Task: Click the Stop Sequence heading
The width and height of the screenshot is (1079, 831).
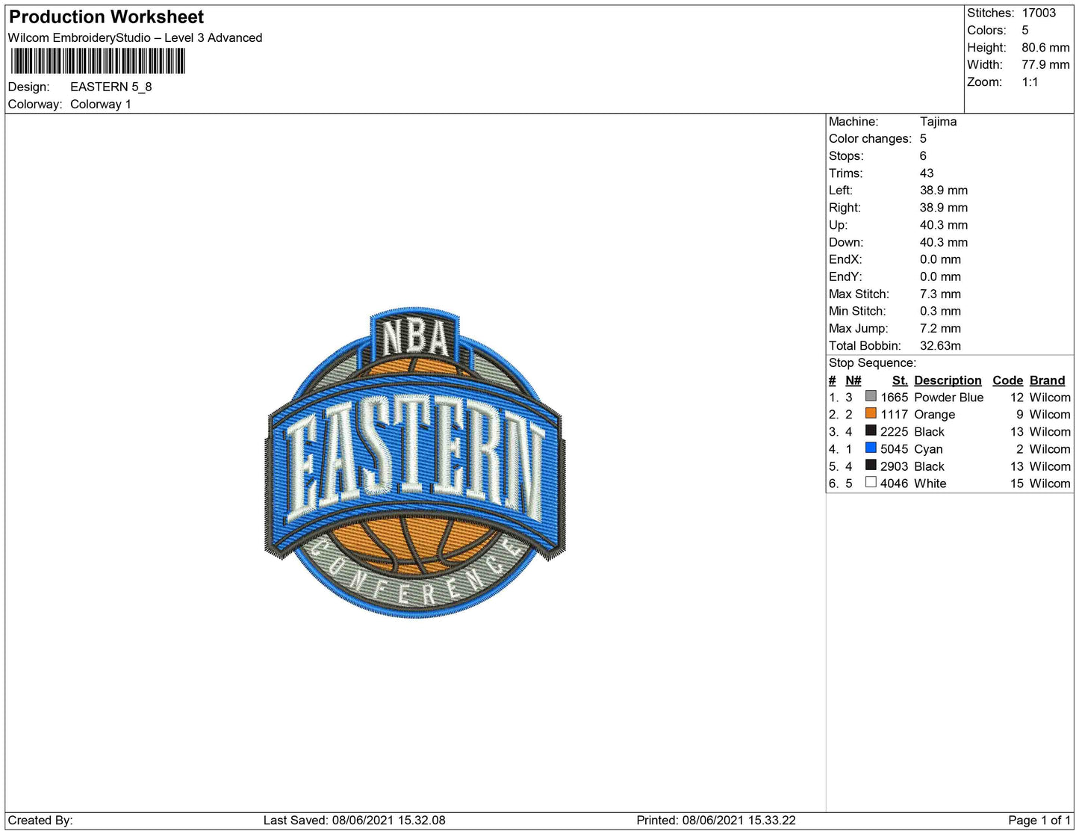Action: point(872,362)
